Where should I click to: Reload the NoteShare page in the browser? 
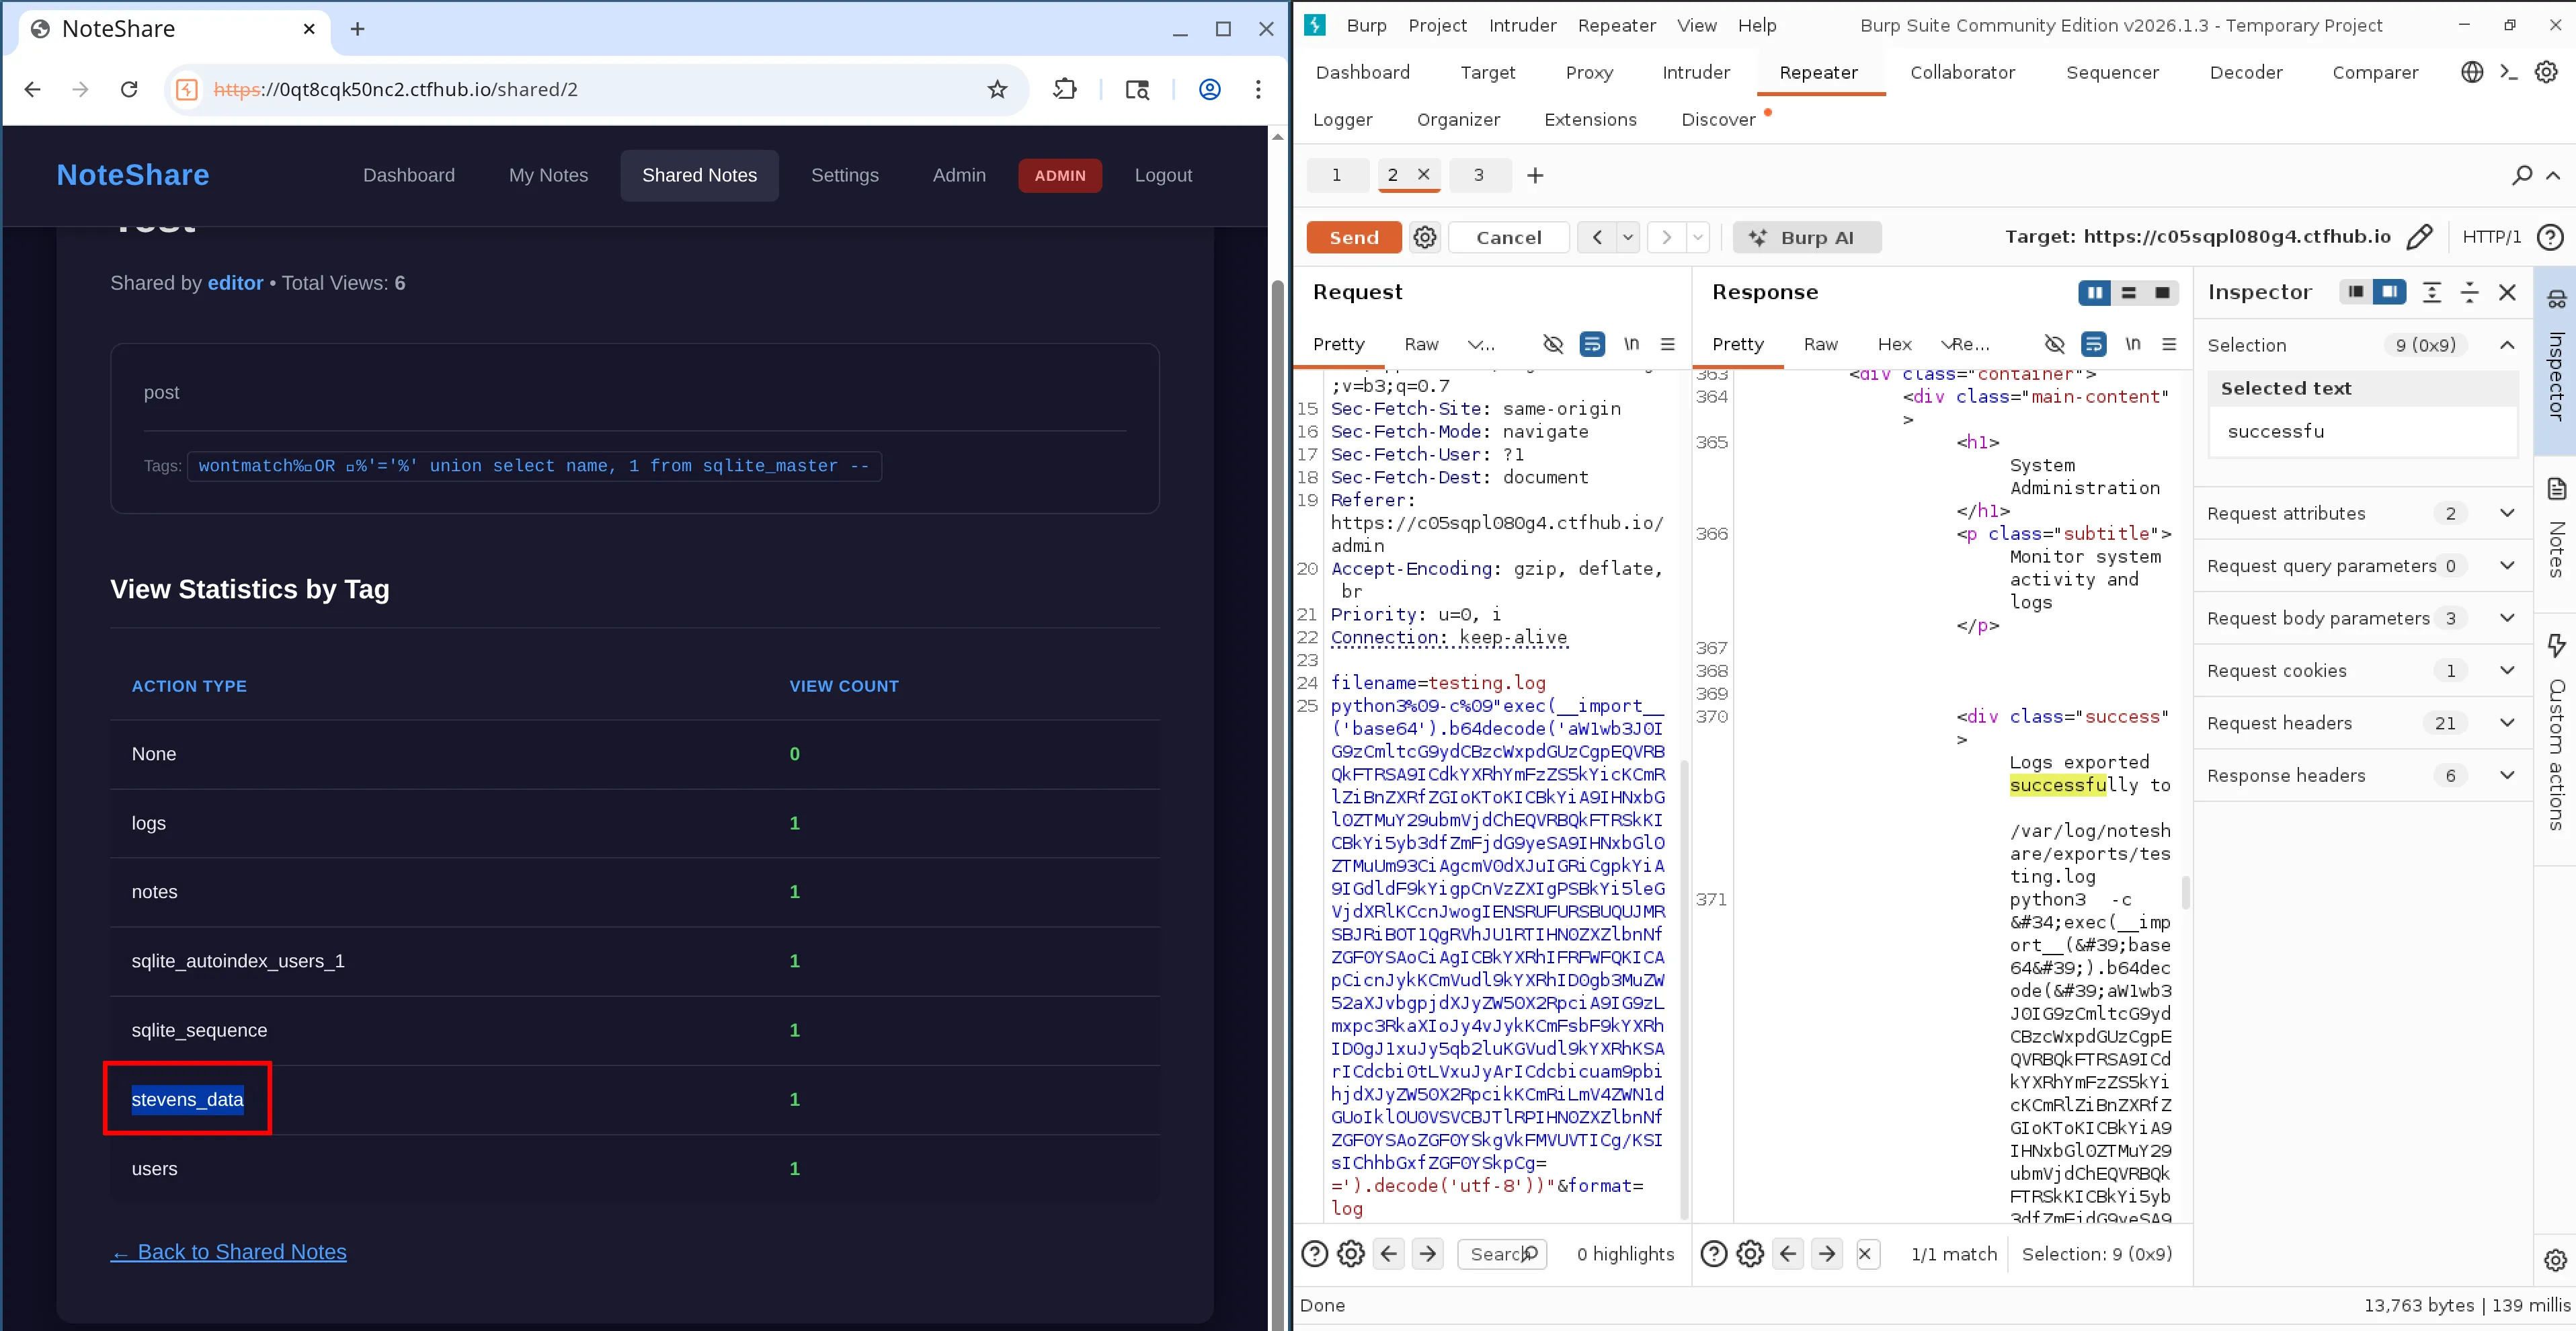pos(129,89)
